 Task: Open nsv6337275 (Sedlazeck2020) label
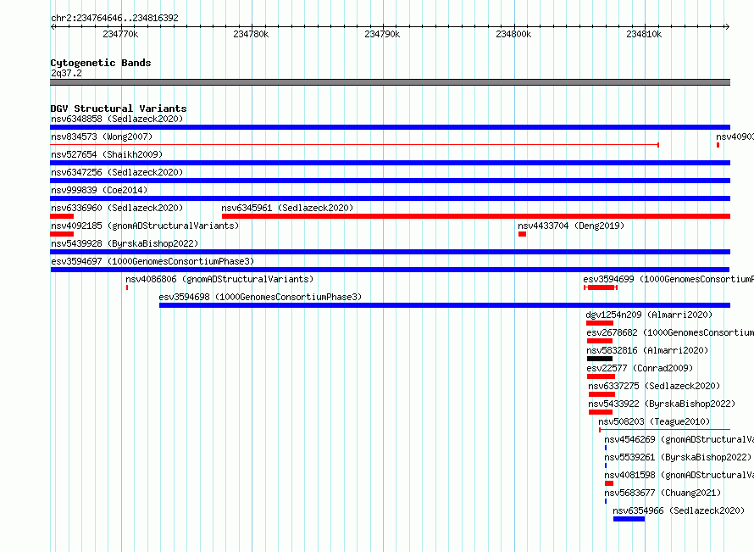click(654, 386)
